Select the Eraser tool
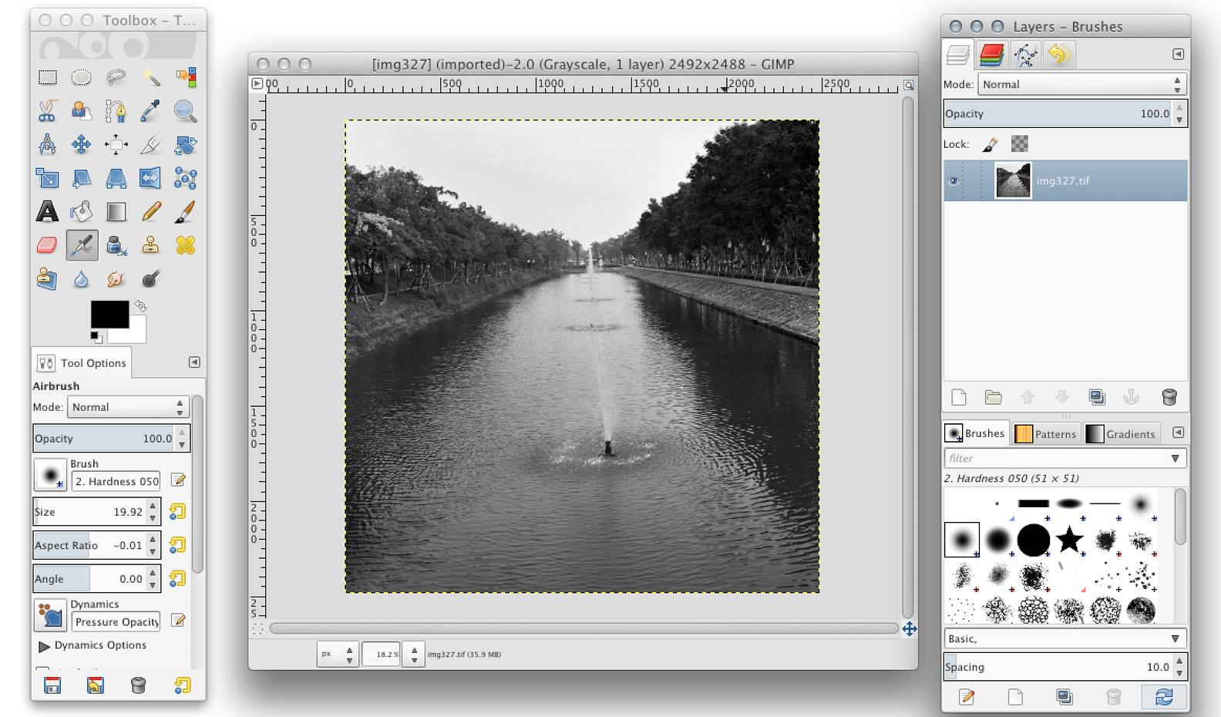Image resolution: width=1221 pixels, height=717 pixels. [x=48, y=245]
